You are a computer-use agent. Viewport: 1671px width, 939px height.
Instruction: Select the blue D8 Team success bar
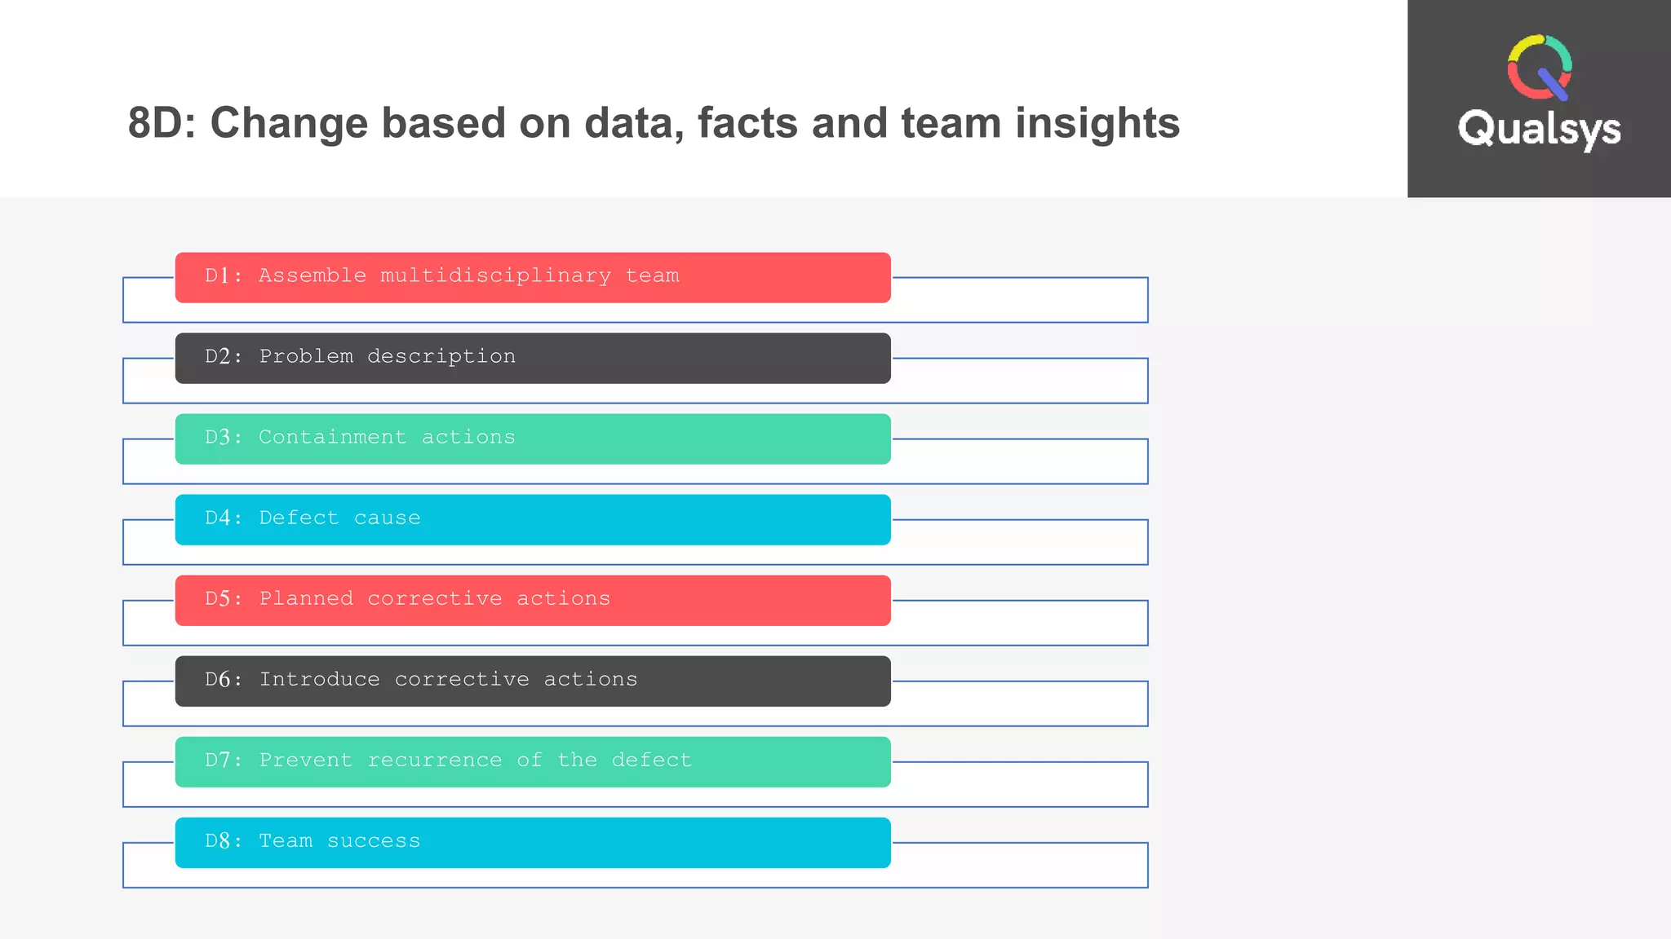coord(533,842)
